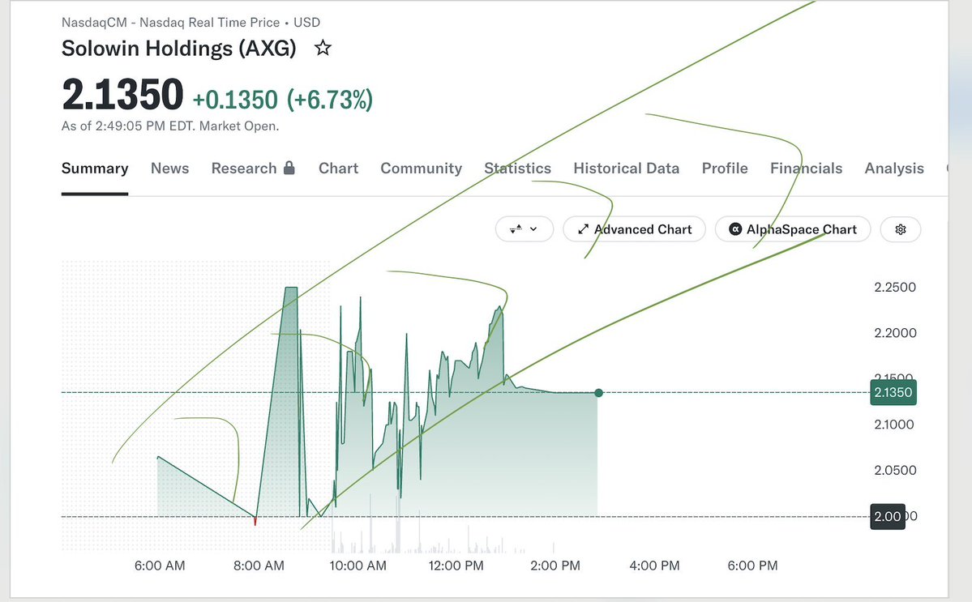Click the +0.1350 (+6.73%) change text
The height and width of the screenshot is (602, 972).
[283, 100]
